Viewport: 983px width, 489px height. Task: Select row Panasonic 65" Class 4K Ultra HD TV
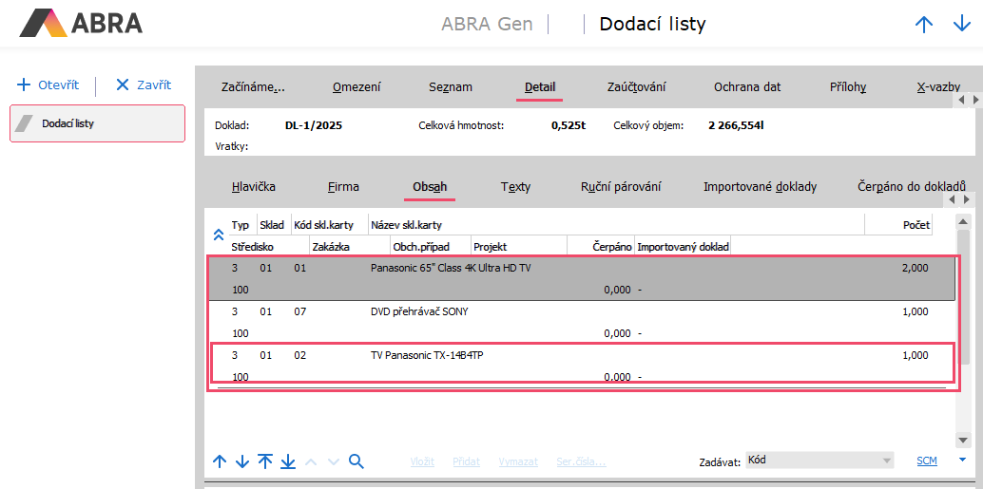coord(581,278)
